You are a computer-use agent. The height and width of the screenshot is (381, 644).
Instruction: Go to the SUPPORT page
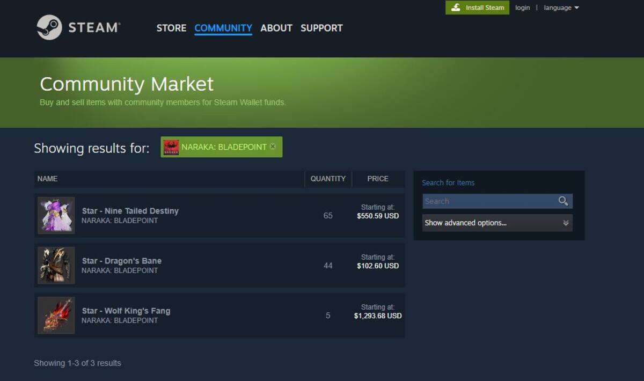(x=321, y=28)
